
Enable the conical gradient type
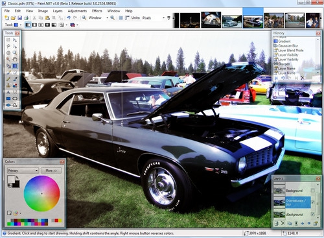click(x=54, y=25)
